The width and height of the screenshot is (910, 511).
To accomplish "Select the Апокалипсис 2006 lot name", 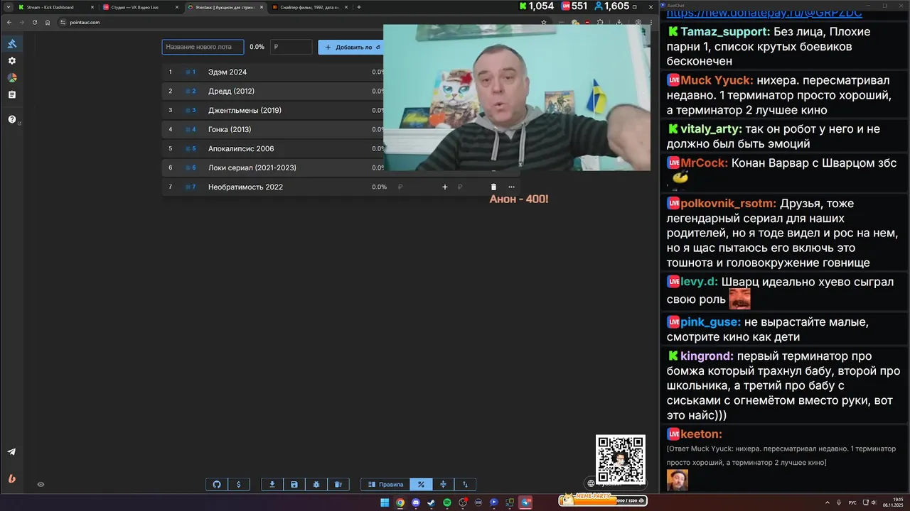I will (x=241, y=149).
